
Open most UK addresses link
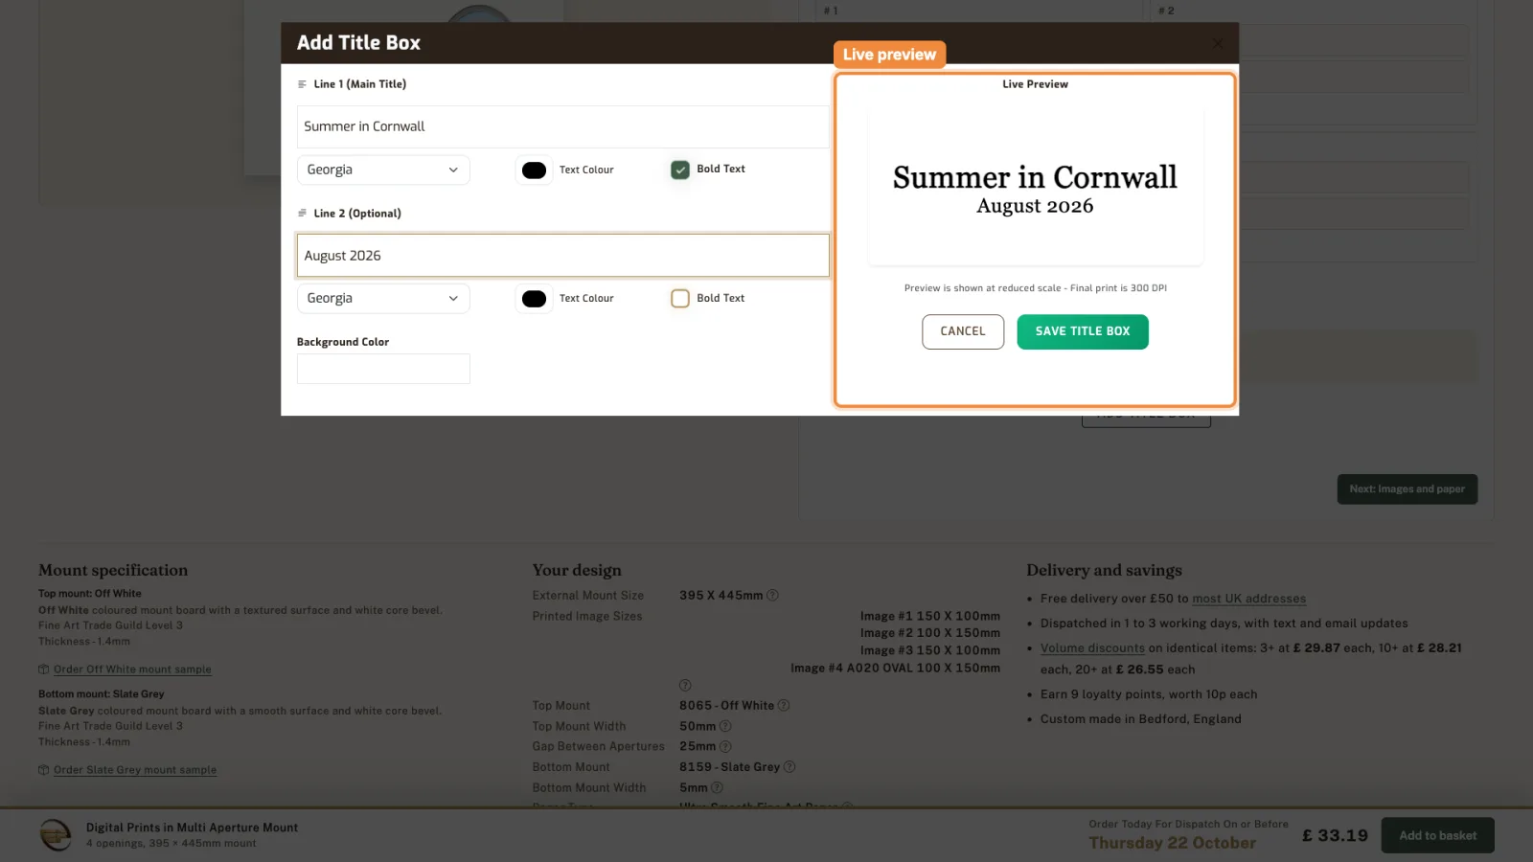[x=1248, y=599]
